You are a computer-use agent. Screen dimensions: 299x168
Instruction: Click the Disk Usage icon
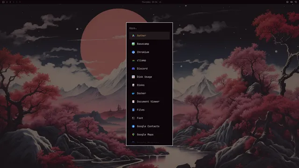[133, 77]
